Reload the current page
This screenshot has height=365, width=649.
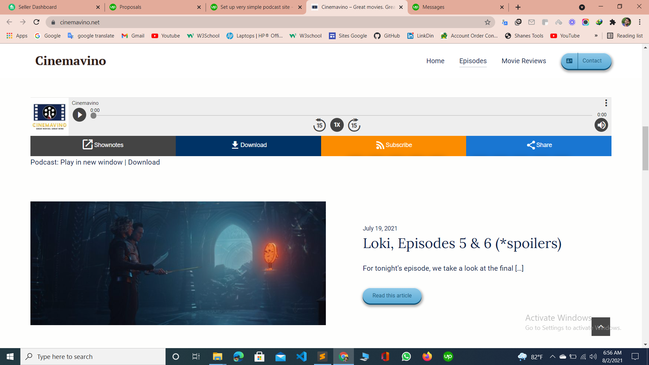click(37, 22)
